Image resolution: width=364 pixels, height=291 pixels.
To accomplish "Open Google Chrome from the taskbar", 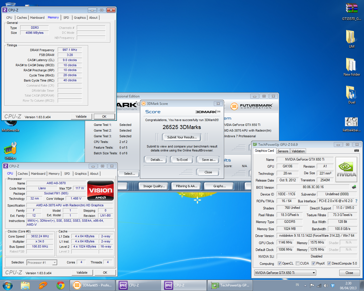I will [61, 285].
